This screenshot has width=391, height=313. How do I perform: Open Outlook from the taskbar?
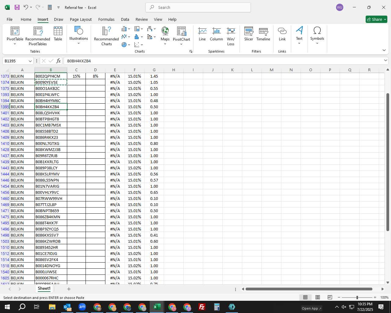point(67,307)
